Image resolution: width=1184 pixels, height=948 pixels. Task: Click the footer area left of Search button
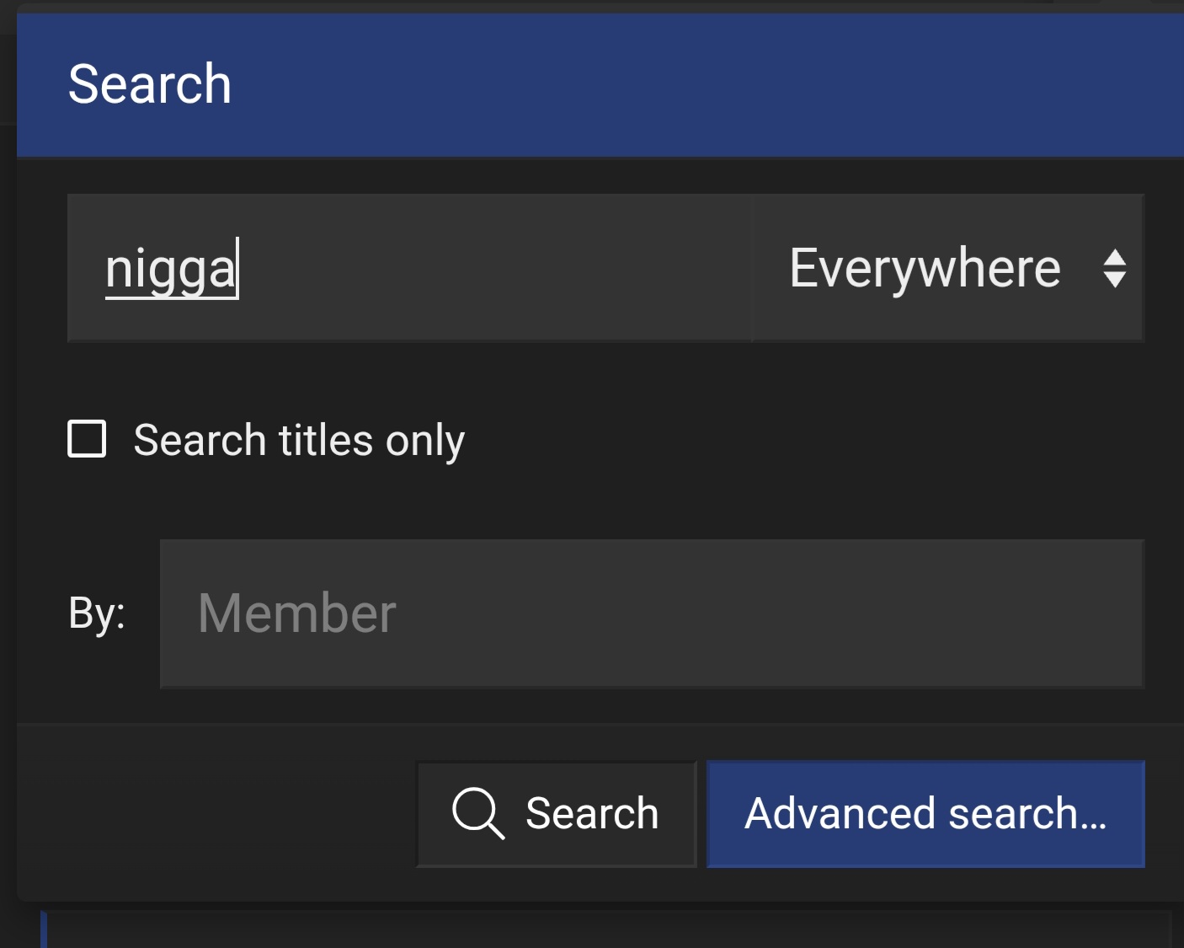tap(211, 813)
